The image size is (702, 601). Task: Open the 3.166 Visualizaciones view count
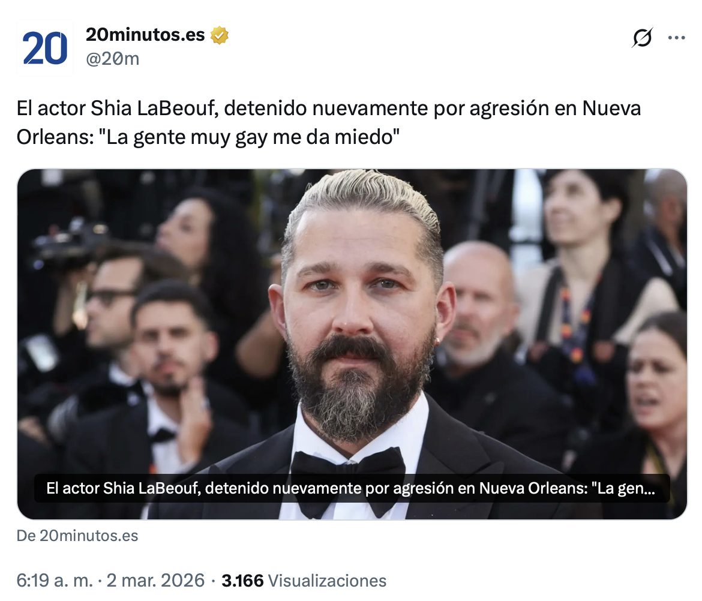(304, 581)
